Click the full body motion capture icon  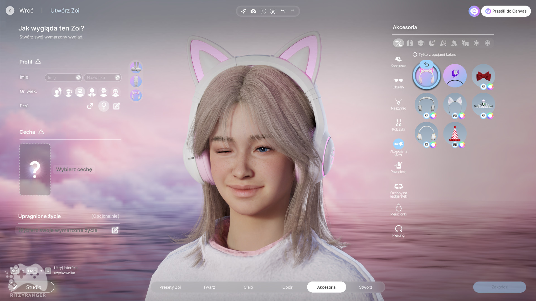273,11
